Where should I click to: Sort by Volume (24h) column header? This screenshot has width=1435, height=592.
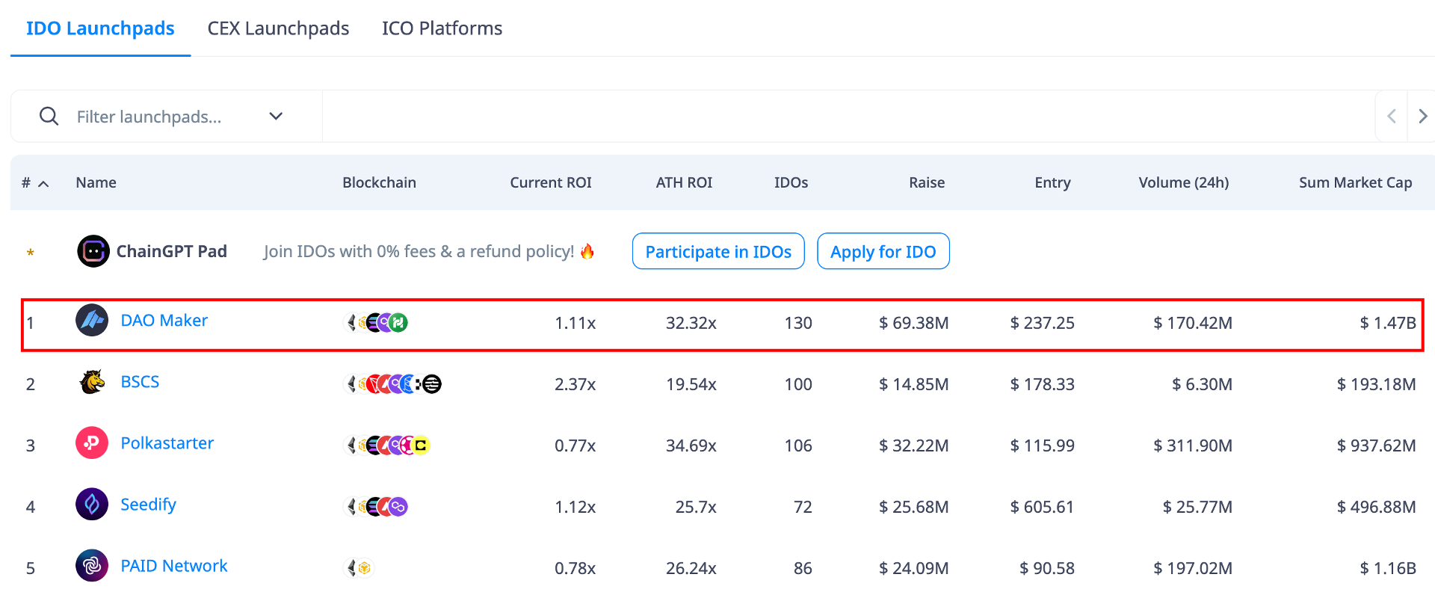(1184, 182)
